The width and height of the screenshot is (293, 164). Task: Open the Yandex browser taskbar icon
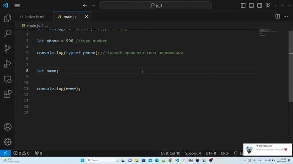pyautogui.click(x=184, y=160)
